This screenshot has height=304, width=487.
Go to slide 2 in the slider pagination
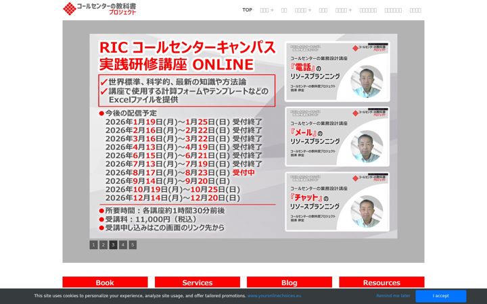pos(103,245)
